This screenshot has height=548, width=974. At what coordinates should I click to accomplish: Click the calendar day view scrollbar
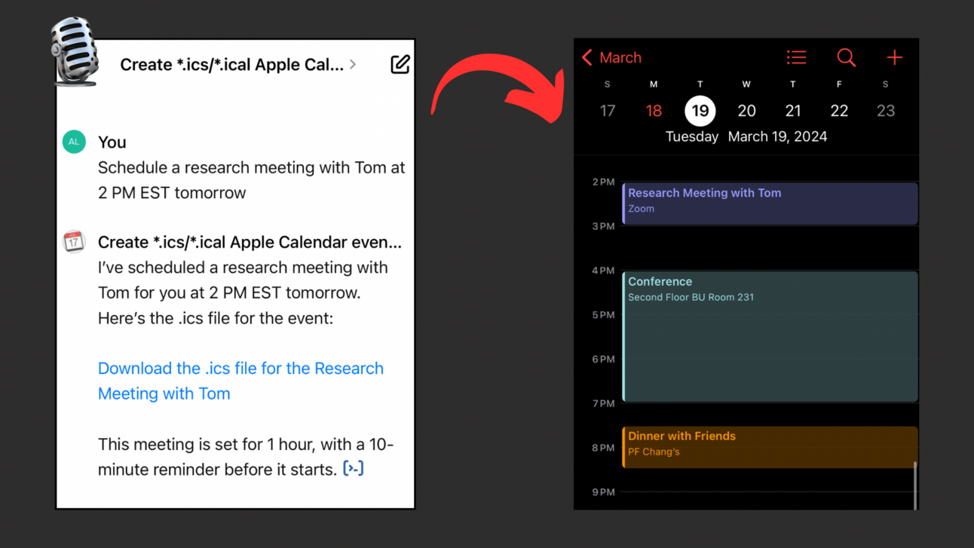(x=915, y=485)
